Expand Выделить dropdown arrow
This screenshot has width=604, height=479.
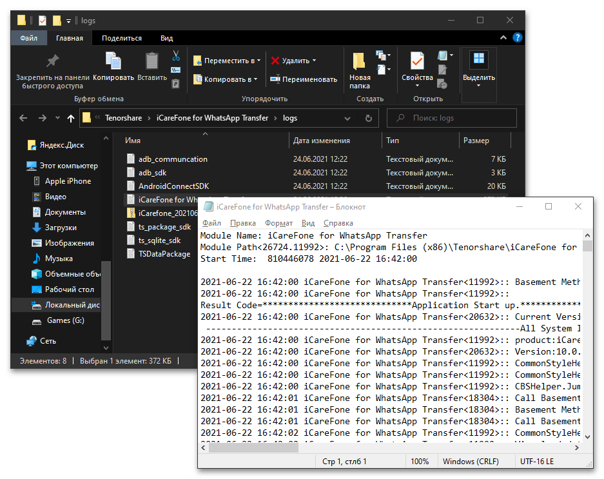479,86
